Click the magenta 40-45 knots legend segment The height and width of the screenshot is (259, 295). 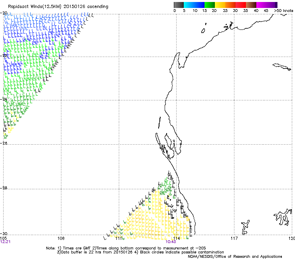(x=262, y=5)
